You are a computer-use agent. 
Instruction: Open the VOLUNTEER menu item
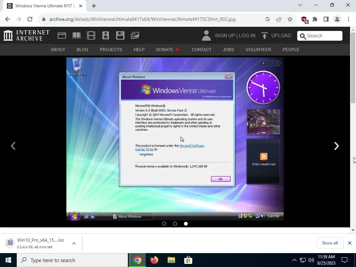(x=258, y=49)
